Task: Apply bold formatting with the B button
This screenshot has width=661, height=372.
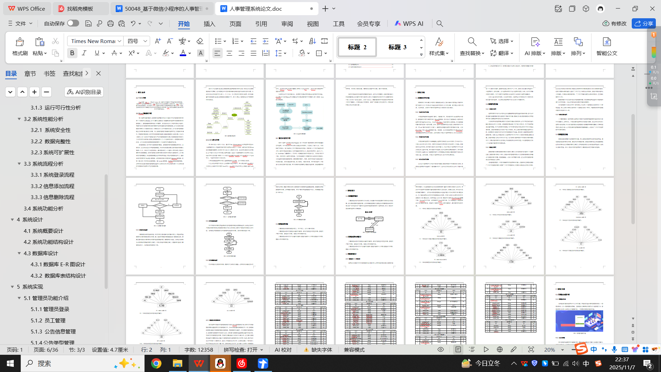Action: pyautogui.click(x=72, y=53)
